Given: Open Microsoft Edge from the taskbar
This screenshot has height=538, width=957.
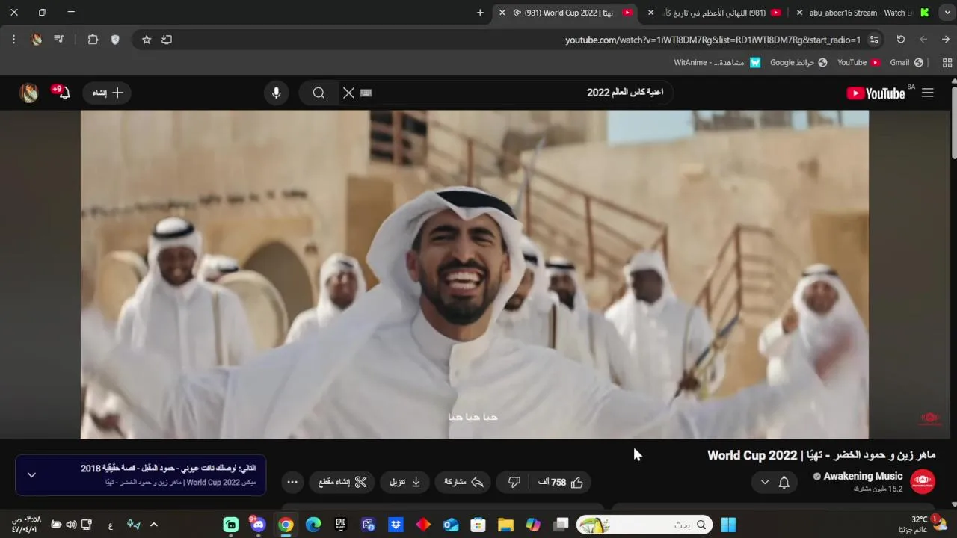Looking at the screenshot, I should pyautogui.click(x=313, y=525).
